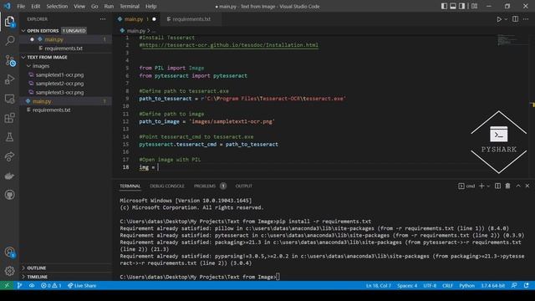Run the Python file with play button
Viewport: 535px width, 301px height.
pyautogui.click(x=499, y=19)
